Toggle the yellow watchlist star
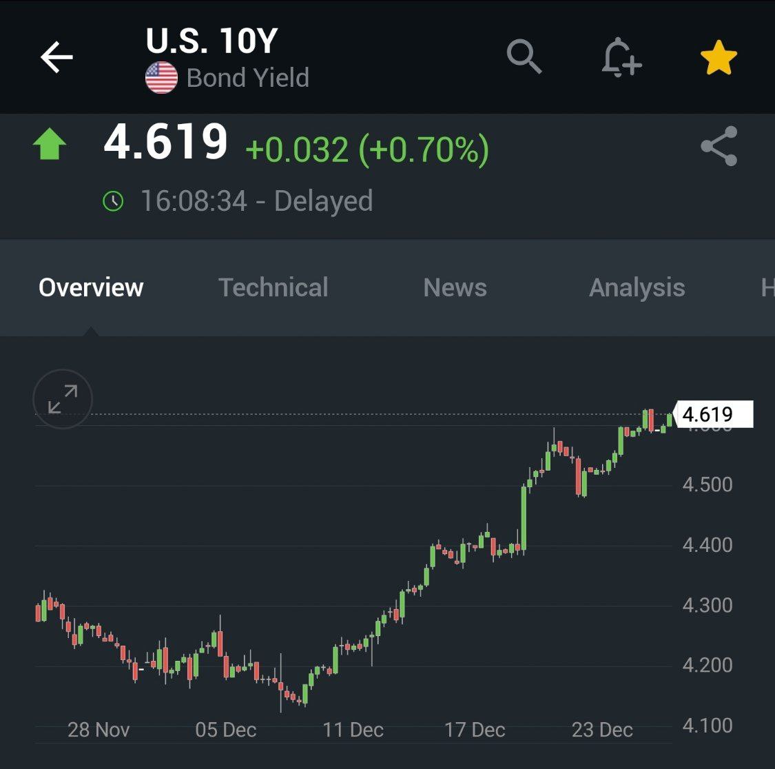Screen dimensions: 775x769 [x=719, y=58]
